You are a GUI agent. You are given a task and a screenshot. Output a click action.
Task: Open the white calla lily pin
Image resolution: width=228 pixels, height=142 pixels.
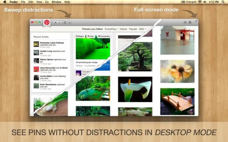point(135,89)
